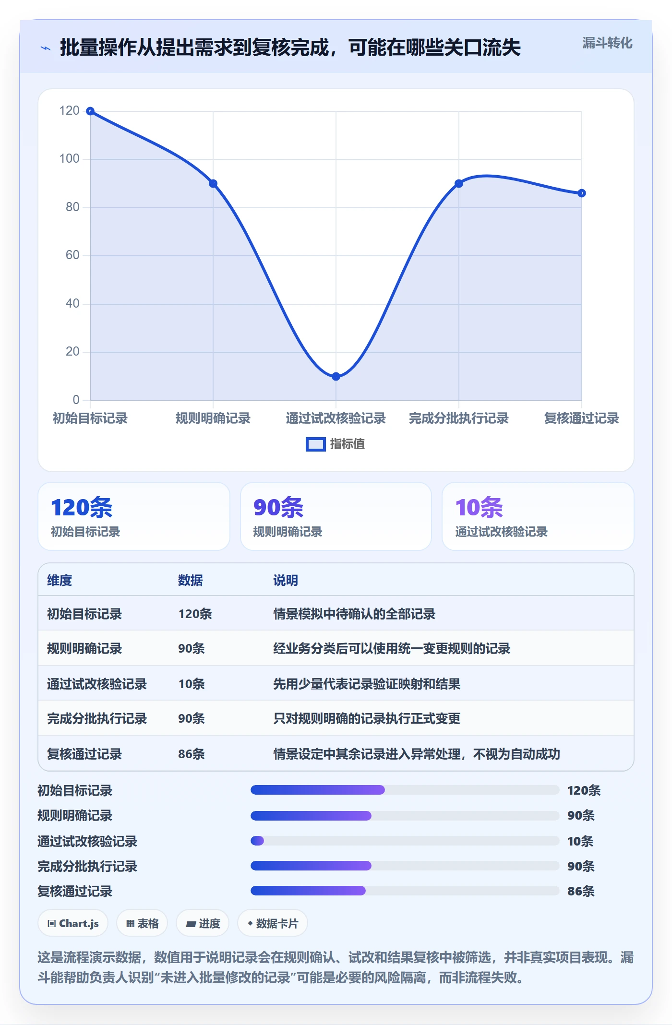Click the 初始目标记录 progress bar
The width and height of the screenshot is (672, 1025).
tap(405, 790)
